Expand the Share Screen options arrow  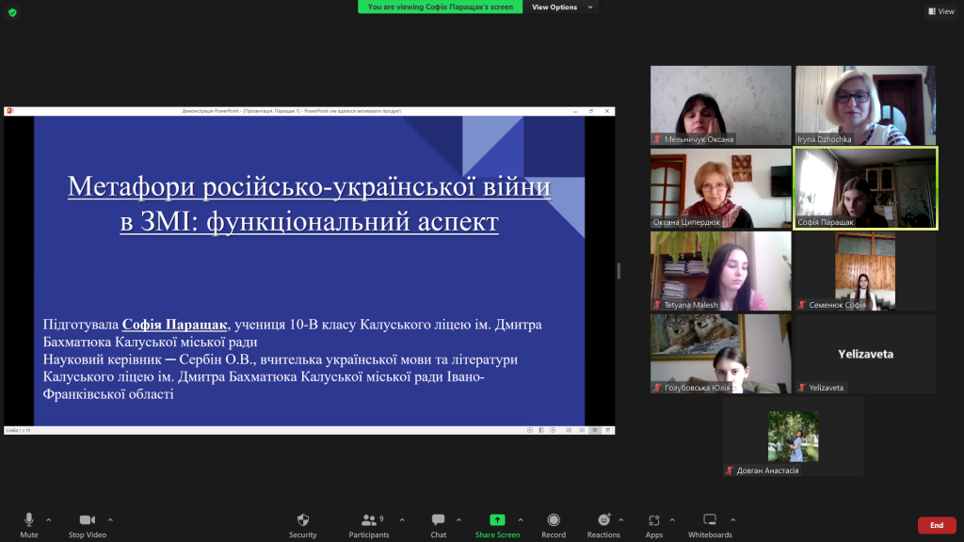[521, 519]
